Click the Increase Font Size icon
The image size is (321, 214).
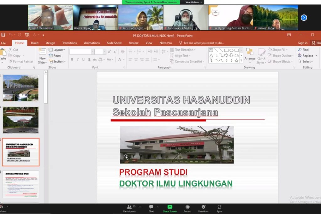[x=109, y=52]
